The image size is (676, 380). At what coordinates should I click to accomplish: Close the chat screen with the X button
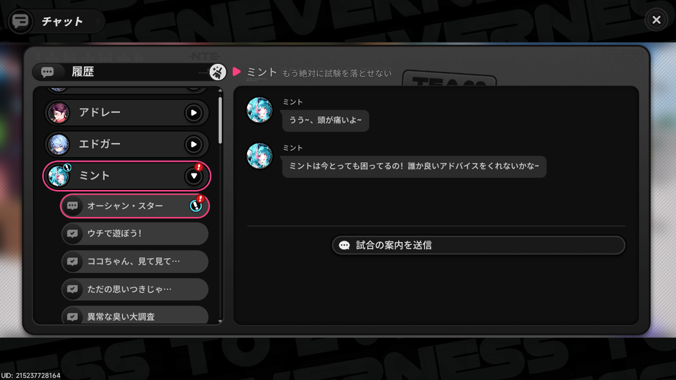click(x=656, y=20)
